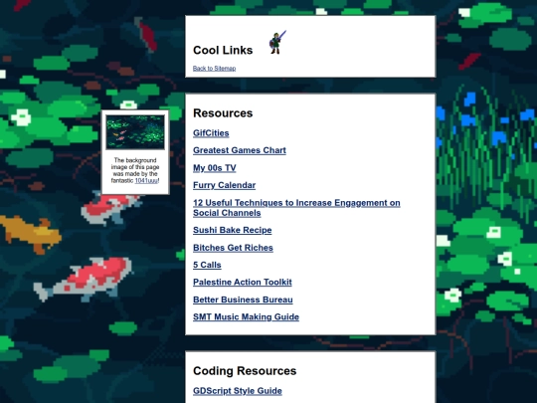Visit the Bitches Get Riches link
This screenshot has height=403, width=537.
coord(233,248)
